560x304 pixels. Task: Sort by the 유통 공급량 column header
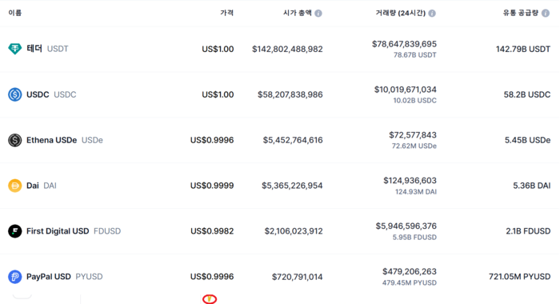pyautogui.click(x=521, y=13)
